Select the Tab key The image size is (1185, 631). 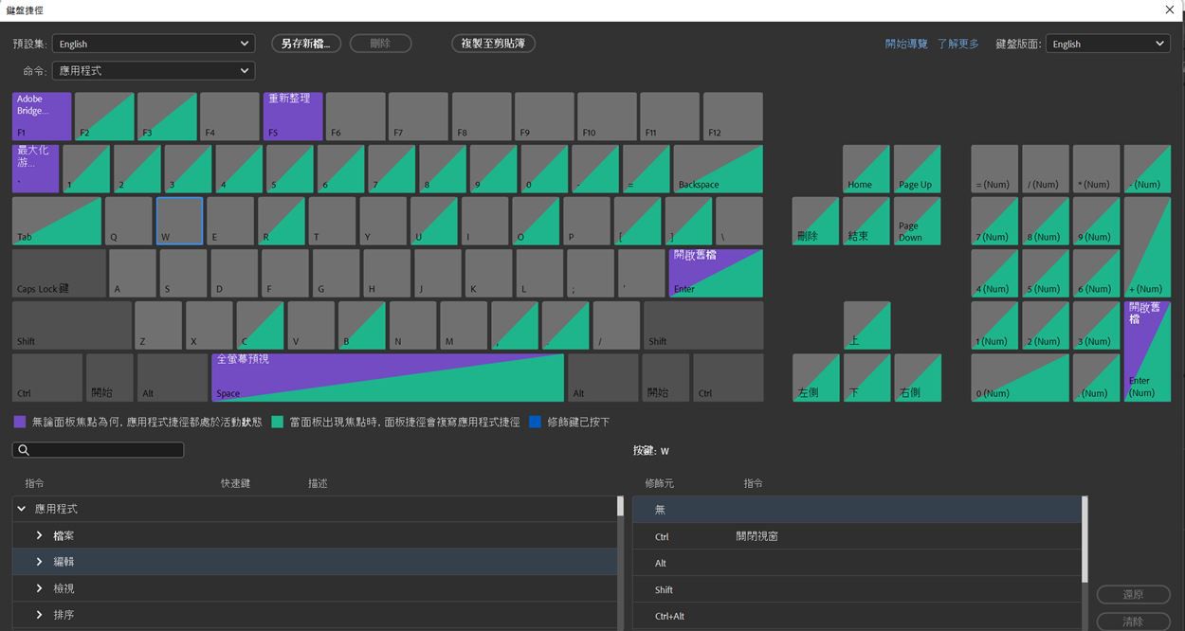click(x=57, y=221)
